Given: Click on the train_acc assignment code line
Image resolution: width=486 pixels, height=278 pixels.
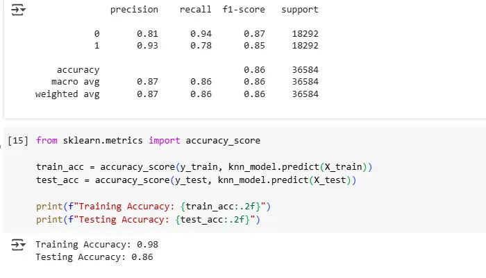Looking at the screenshot, I should (x=204, y=167).
